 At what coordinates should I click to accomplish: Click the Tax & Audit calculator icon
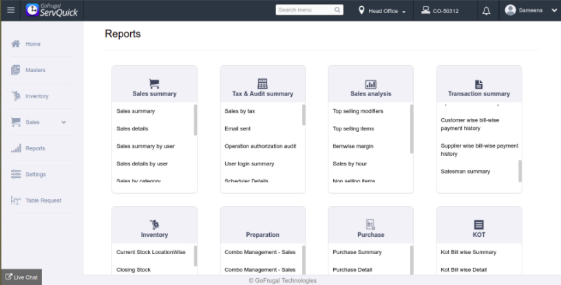[262, 83]
